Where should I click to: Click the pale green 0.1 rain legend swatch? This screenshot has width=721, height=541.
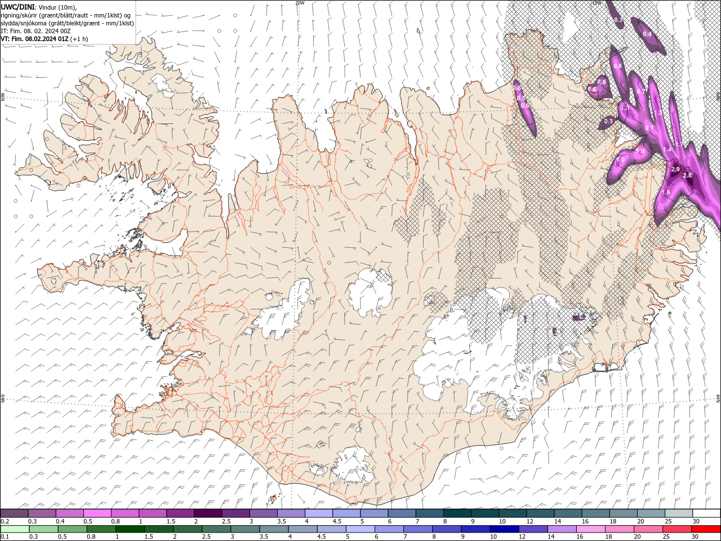pos(15,529)
